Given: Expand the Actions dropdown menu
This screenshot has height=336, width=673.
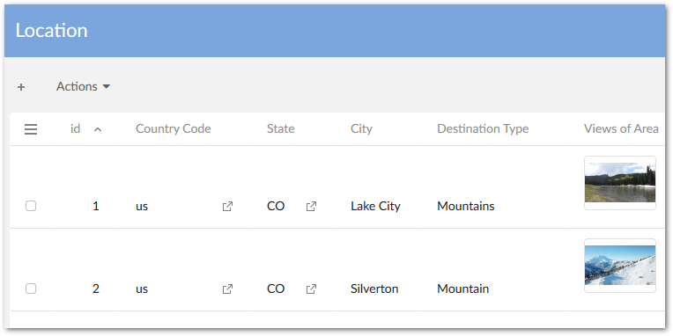Looking at the screenshot, I should 84,86.
